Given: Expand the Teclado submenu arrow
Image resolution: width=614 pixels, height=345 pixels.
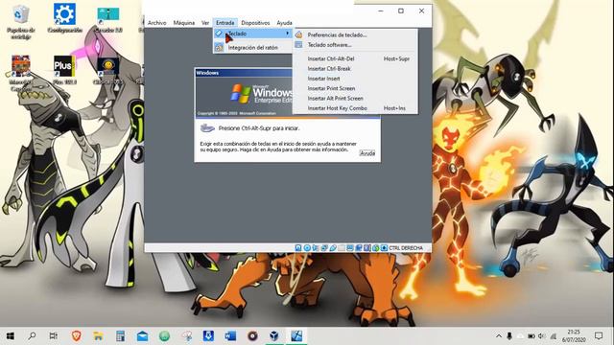Looking at the screenshot, I should tap(288, 34).
